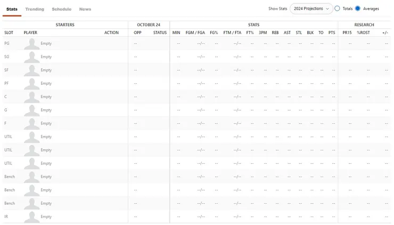Select the Stats tab
Screen dimensions: 394x225
[12, 9]
